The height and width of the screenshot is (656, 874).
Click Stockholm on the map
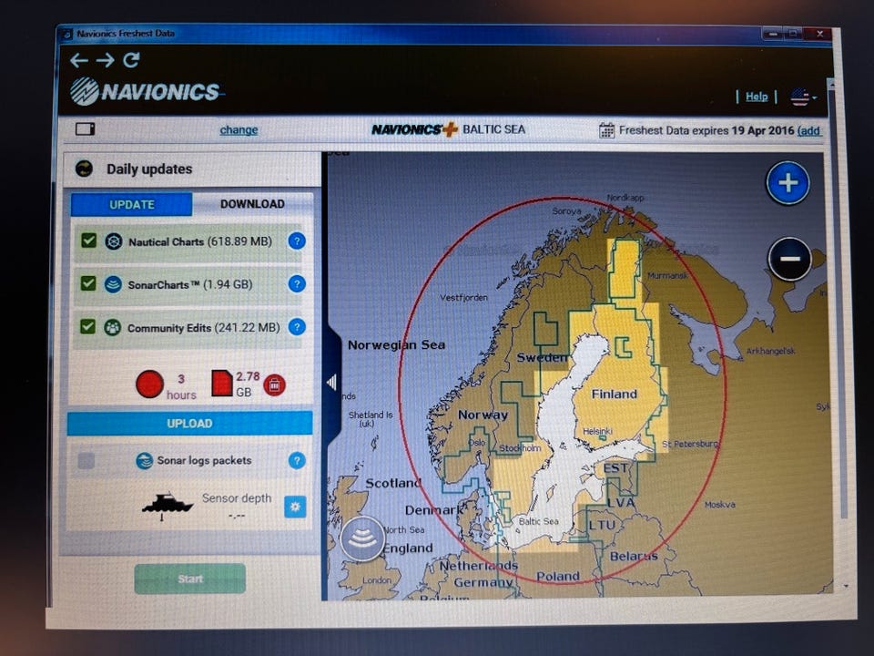pos(520,448)
